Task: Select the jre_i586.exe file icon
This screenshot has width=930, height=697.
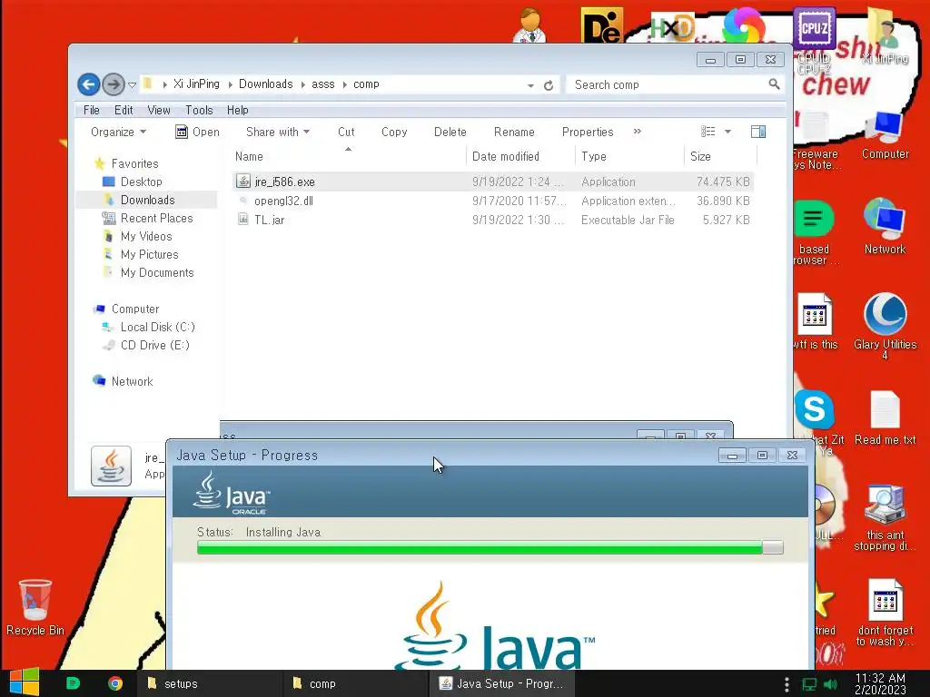Action: (x=243, y=181)
